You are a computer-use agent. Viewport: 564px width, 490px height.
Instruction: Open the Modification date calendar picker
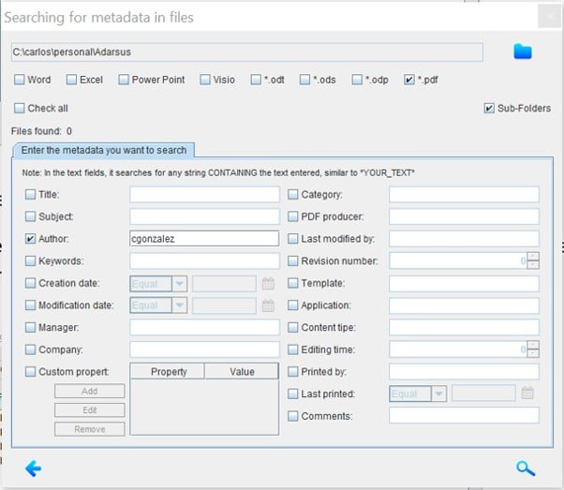click(x=268, y=305)
